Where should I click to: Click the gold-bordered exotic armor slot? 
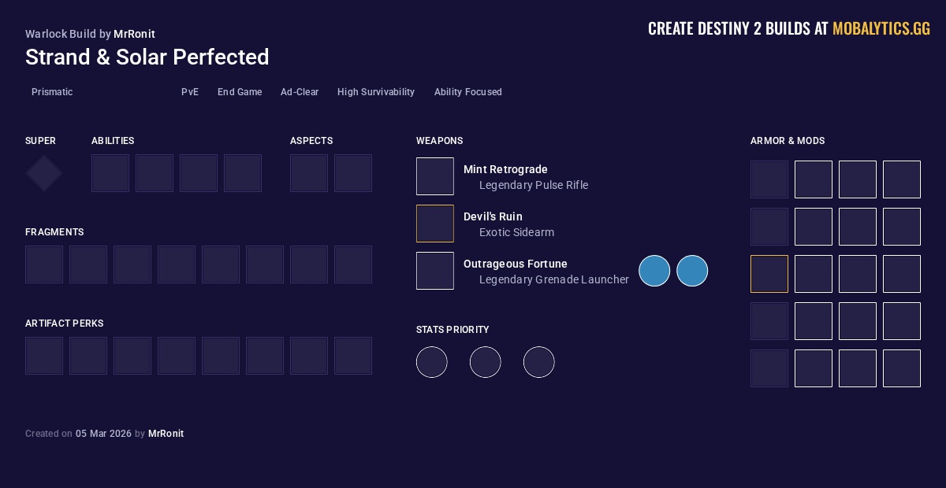[x=769, y=274]
